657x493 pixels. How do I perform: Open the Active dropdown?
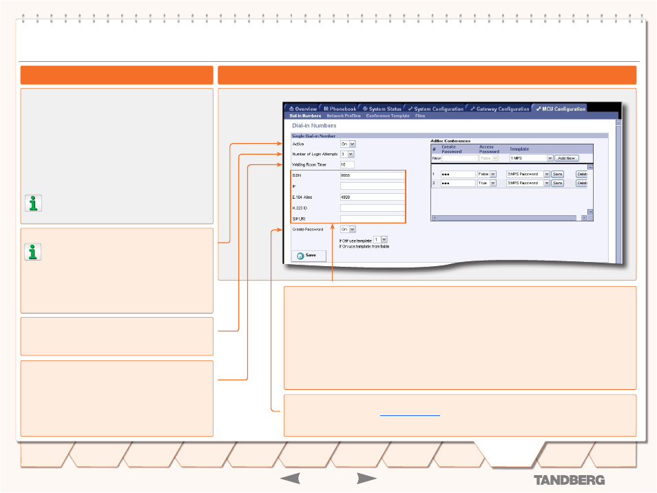coord(348,144)
